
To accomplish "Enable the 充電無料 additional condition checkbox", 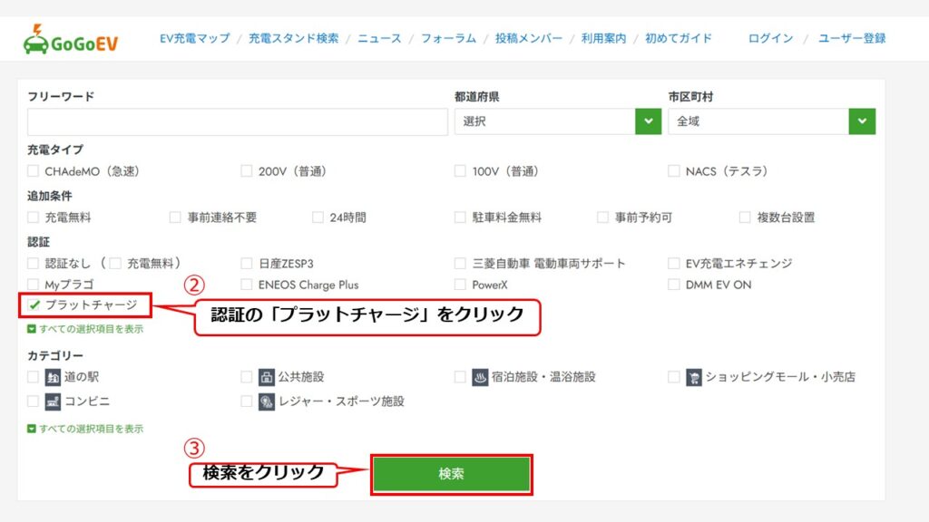I will click(34, 217).
